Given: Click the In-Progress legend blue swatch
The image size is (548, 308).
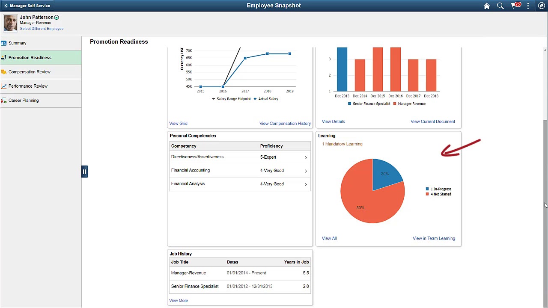Looking at the screenshot, I should pyautogui.click(x=427, y=189).
